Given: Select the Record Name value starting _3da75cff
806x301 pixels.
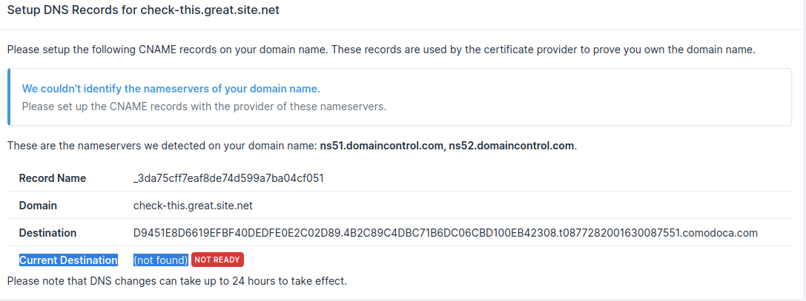Looking at the screenshot, I should click(x=228, y=178).
